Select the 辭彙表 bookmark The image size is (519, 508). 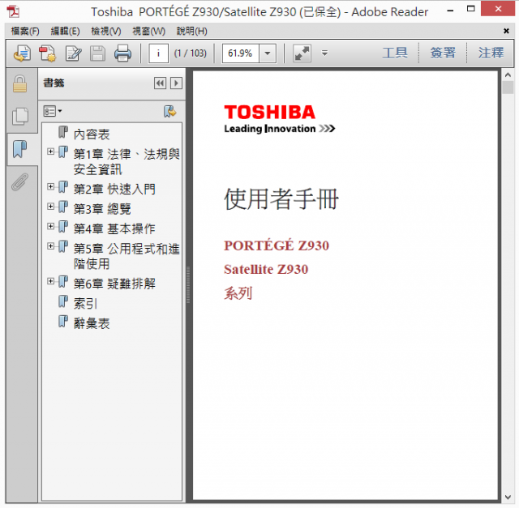coord(92,323)
